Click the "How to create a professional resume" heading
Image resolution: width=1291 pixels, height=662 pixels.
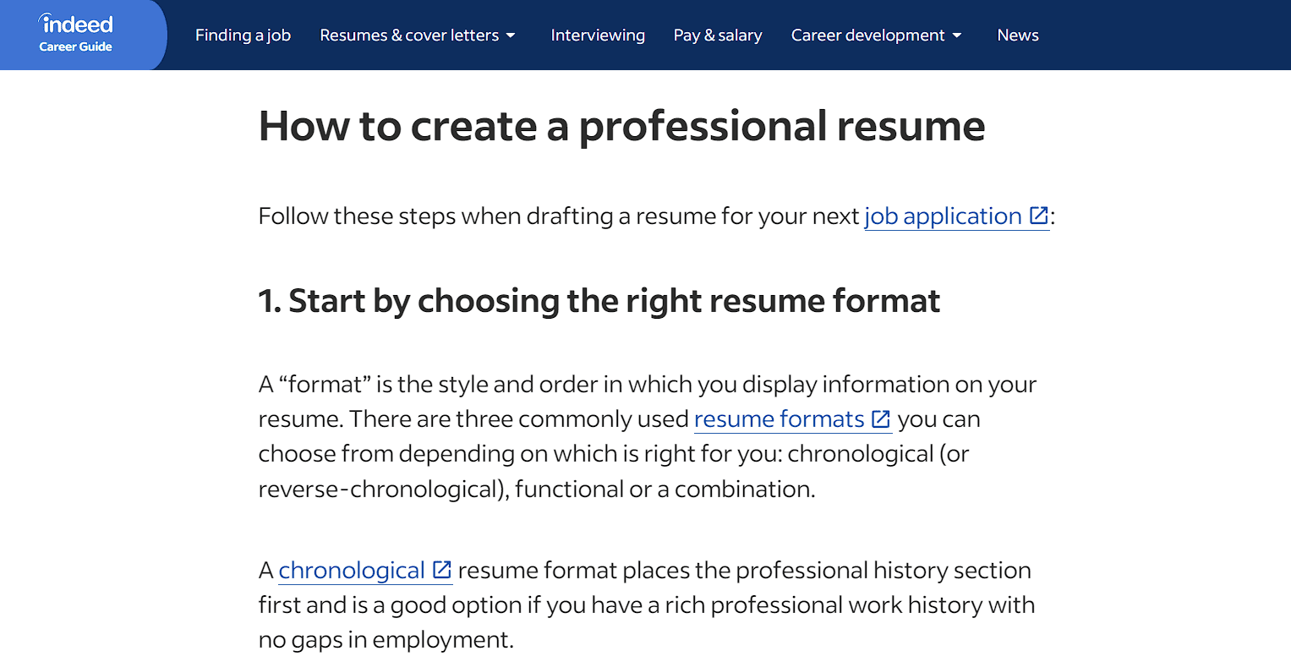coord(621,125)
